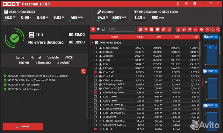This screenshot has height=133, width=223.
Task: Toggle the power plug sensor type filter
Action: [190, 29]
